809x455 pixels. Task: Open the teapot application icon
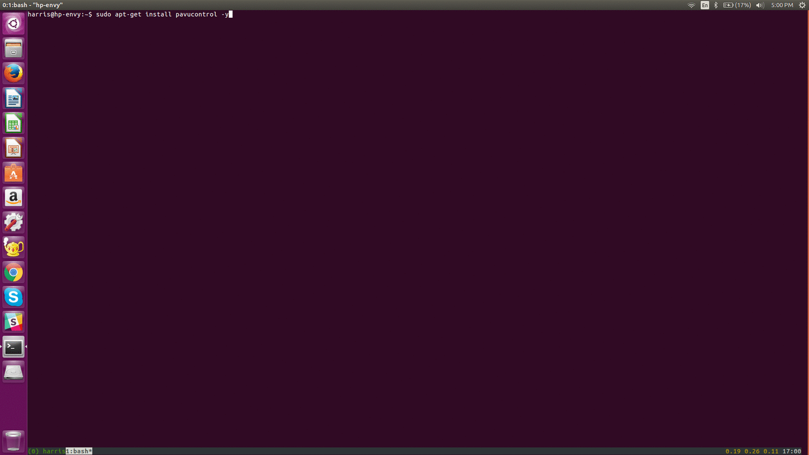click(13, 247)
